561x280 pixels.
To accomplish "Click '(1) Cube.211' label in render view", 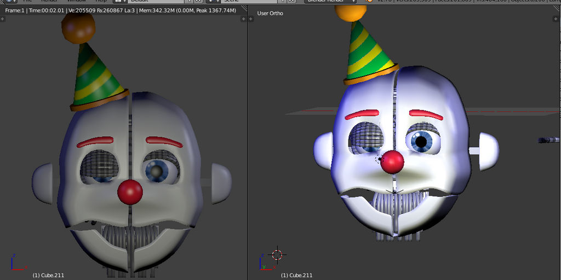I will tap(48, 275).
